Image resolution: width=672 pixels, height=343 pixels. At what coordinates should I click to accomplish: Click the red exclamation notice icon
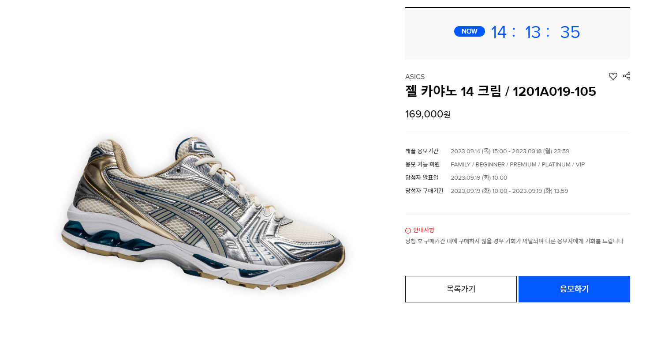408,230
